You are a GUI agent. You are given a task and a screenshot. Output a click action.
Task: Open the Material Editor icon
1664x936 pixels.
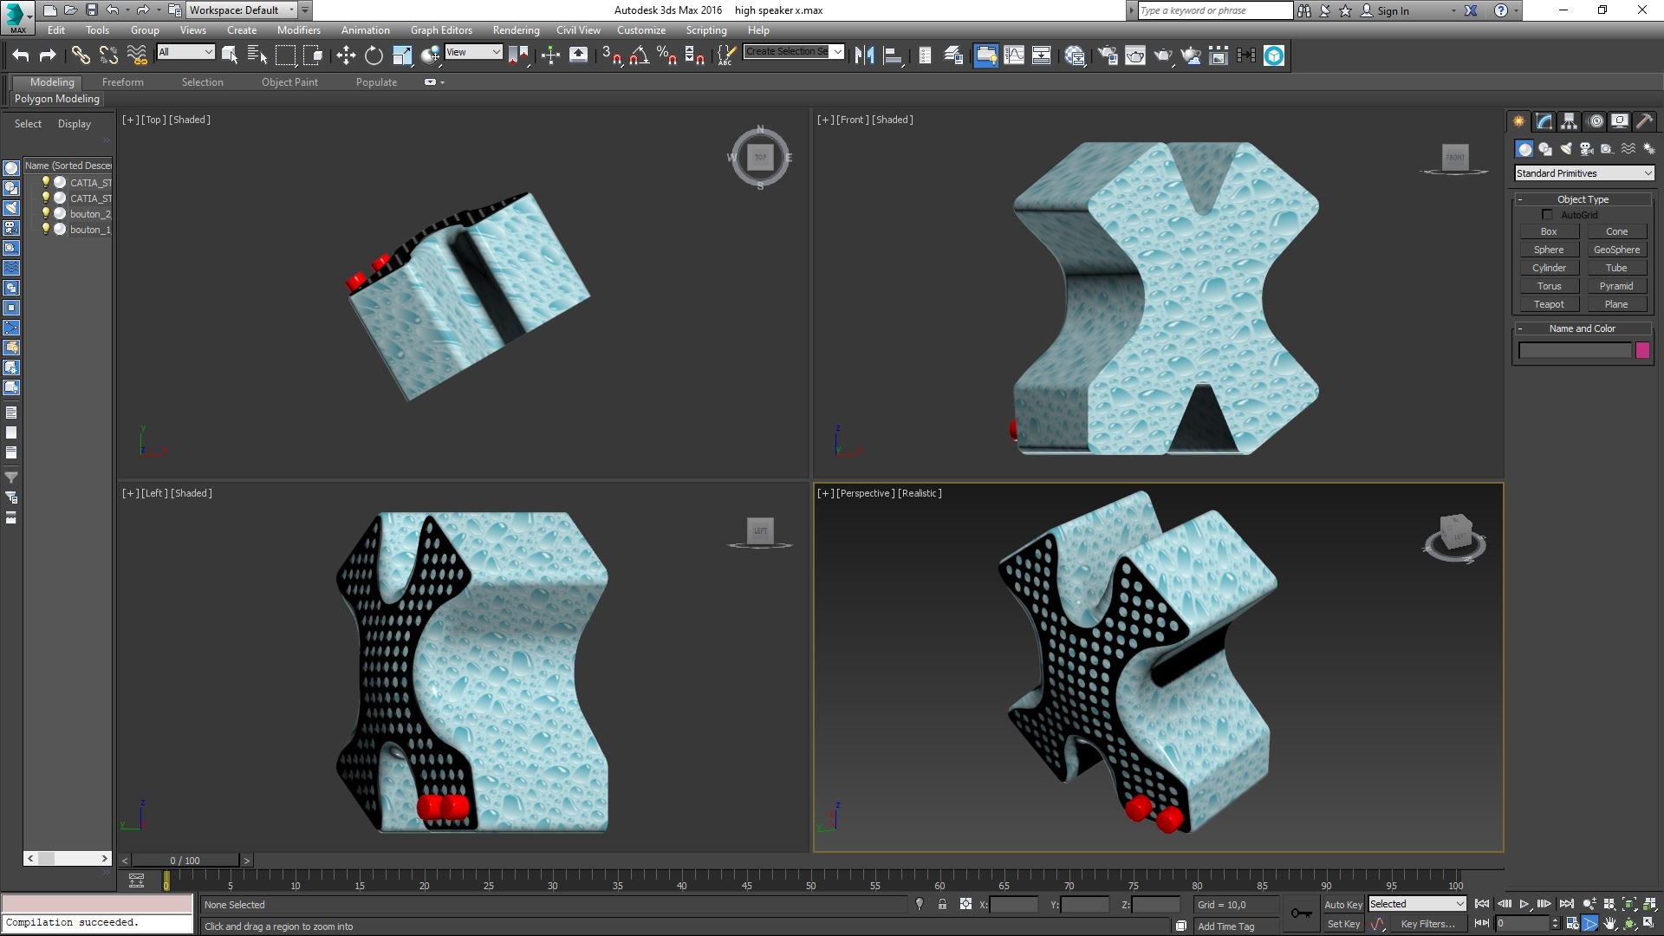1076,55
